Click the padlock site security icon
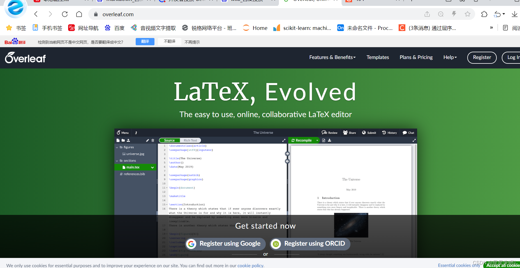Viewport: 520px width, 268px height. point(96,14)
